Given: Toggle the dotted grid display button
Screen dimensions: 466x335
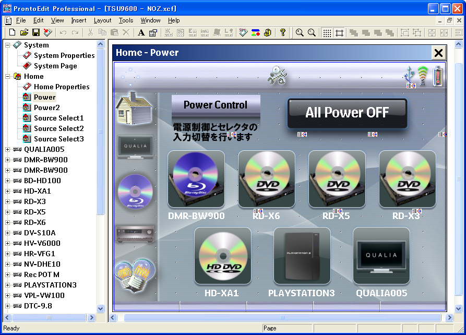Looking at the screenshot, I should pyautogui.click(x=327, y=32).
